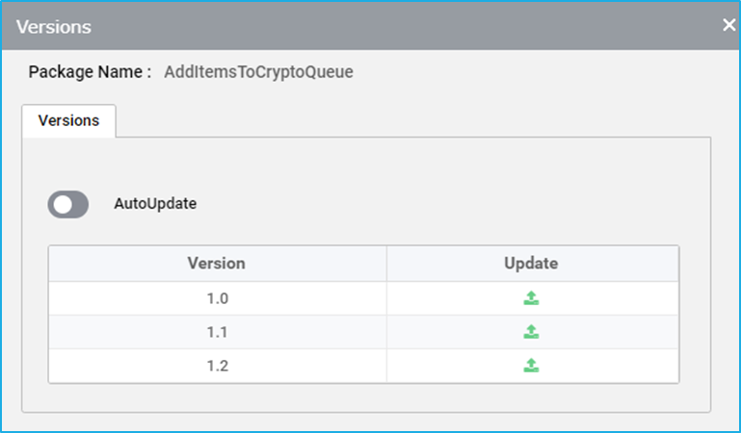Sort by the Version column header

pyautogui.click(x=217, y=264)
